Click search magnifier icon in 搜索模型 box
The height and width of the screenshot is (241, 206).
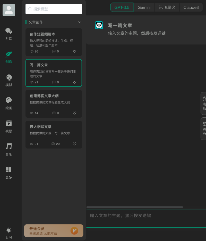[x=30, y=9]
